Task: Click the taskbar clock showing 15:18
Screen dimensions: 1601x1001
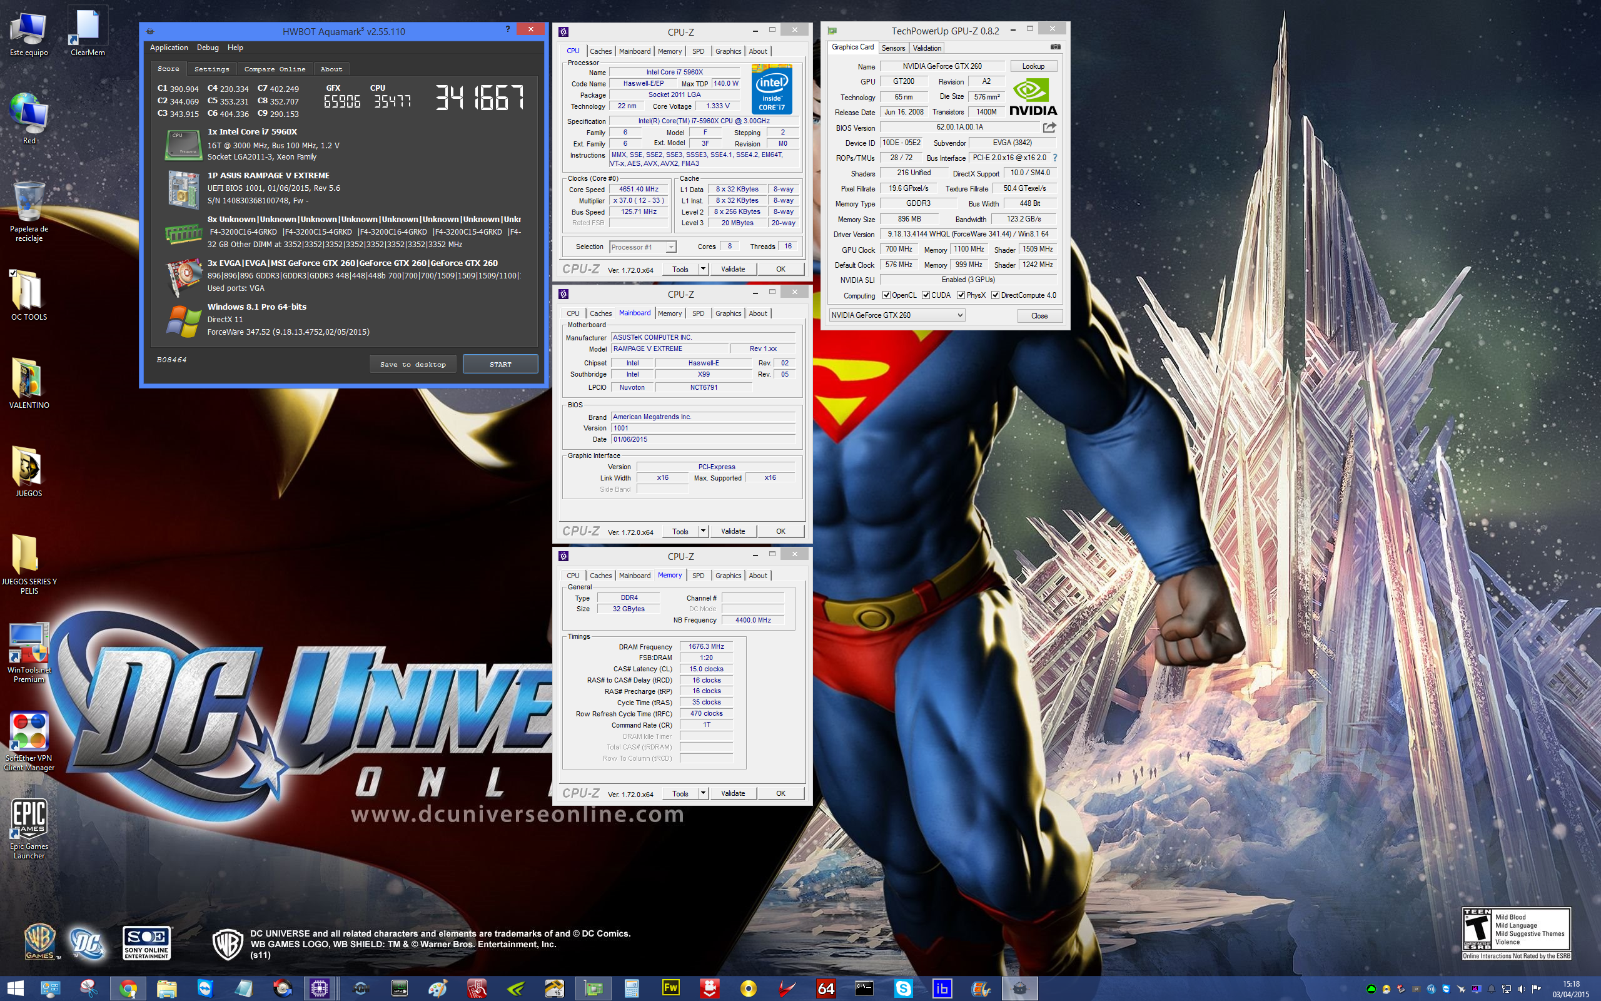Action: (1571, 988)
